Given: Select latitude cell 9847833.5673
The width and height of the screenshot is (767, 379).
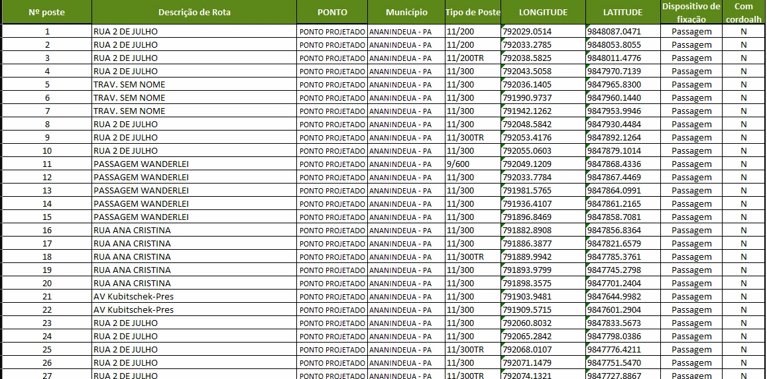Looking at the screenshot, I should pos(622,323).
